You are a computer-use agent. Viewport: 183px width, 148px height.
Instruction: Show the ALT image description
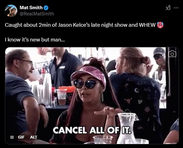point(33,137)
